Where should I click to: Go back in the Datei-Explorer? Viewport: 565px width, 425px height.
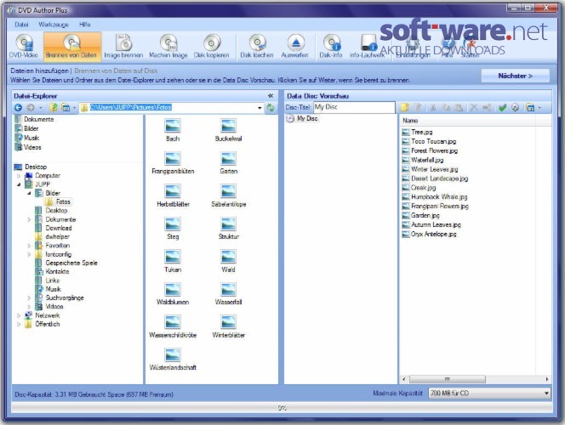pyautogui.click(x=18, y=107)
